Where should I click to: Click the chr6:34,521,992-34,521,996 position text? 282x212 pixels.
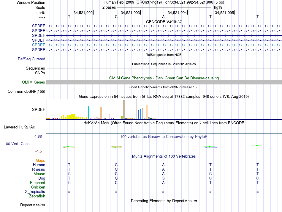(189, 2)
